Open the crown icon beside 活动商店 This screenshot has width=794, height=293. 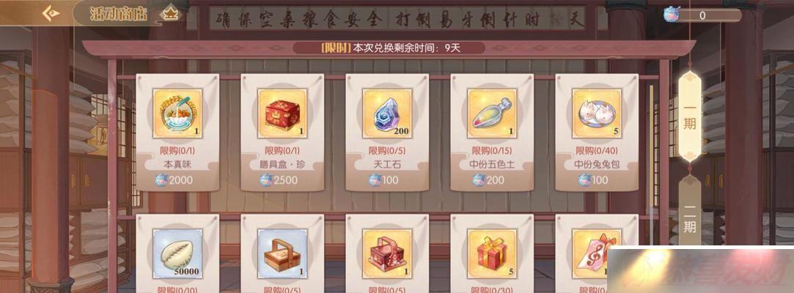tap(169, 14)
